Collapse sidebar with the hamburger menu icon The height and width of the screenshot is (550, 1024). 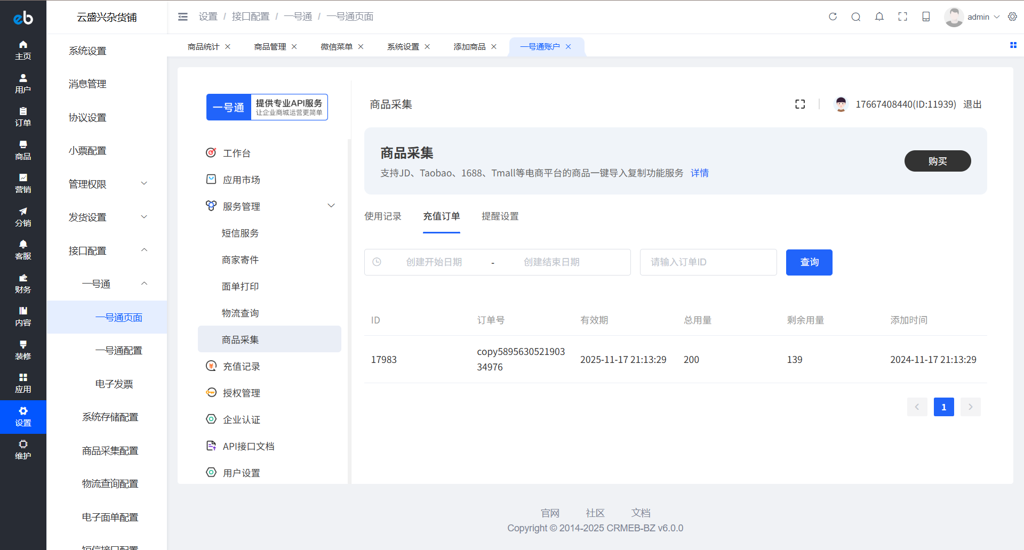tap(183, 17)
